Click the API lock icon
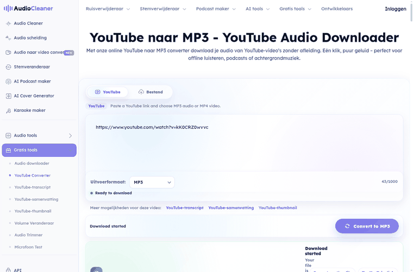 pos(8,270)
